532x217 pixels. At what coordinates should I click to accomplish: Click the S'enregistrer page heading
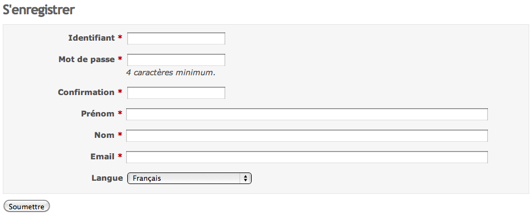coord(39,10)
